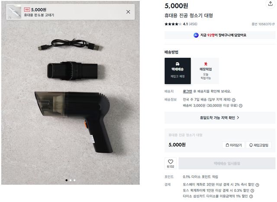The image size is (277, 202).
Task: Click the info icon beside 배송비 3,000원
Action: click(x=241, y=105)
